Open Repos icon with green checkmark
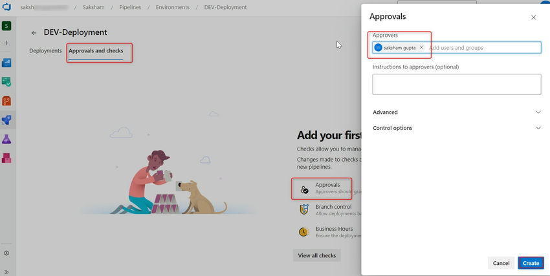The width and height of the screenshot is (550, 276). 6,81
